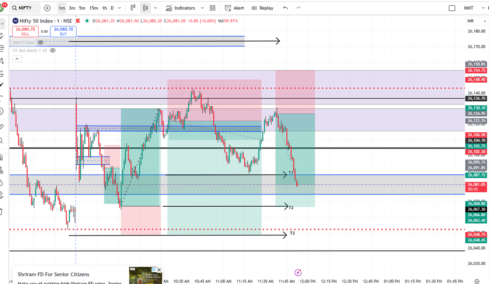Open the layout setup square icon
This screenshot has height=284, width=489.
pos(452,8)
